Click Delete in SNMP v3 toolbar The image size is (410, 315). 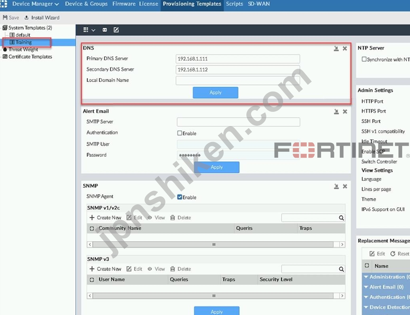tap(181, 269)
